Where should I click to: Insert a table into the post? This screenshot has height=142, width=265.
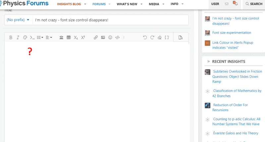[x=69, y=37]
